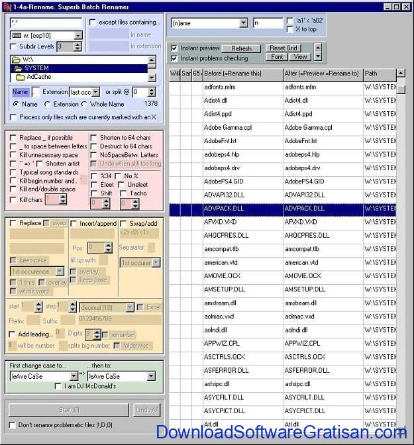The width and height of the screenshot is (414, 445).
Task: Toggle 'I am DJ McDonald's' checkbox
Action: (58, 386)
